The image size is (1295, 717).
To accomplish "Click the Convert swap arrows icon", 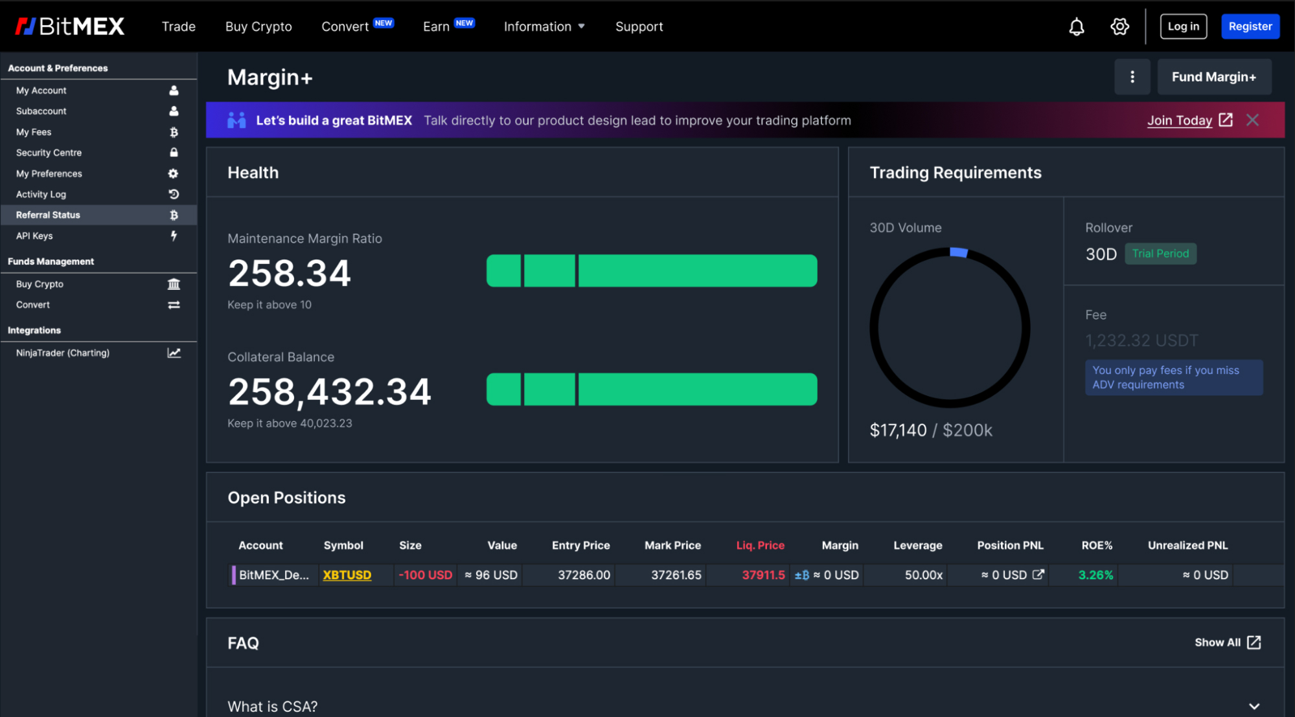I will pyautogui.click(x=174, y=305).
